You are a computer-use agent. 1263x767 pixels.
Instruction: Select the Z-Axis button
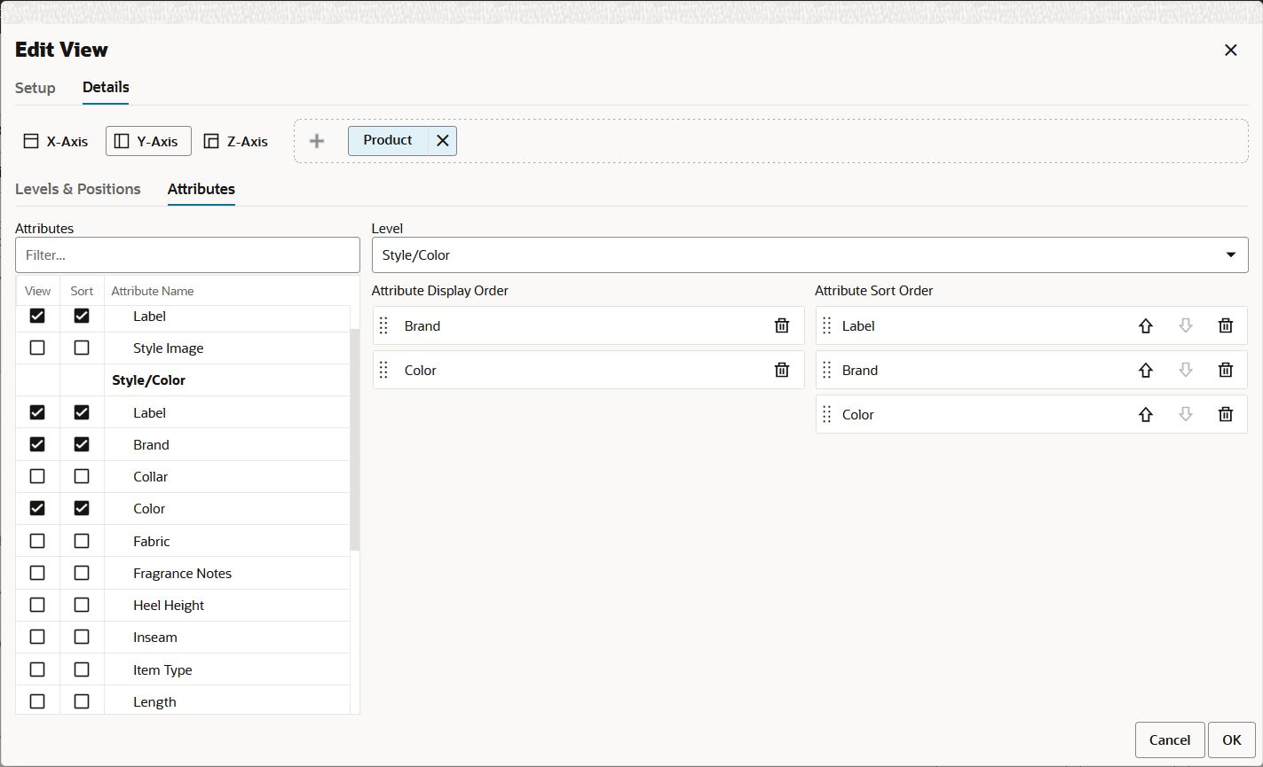pos(236,141)
